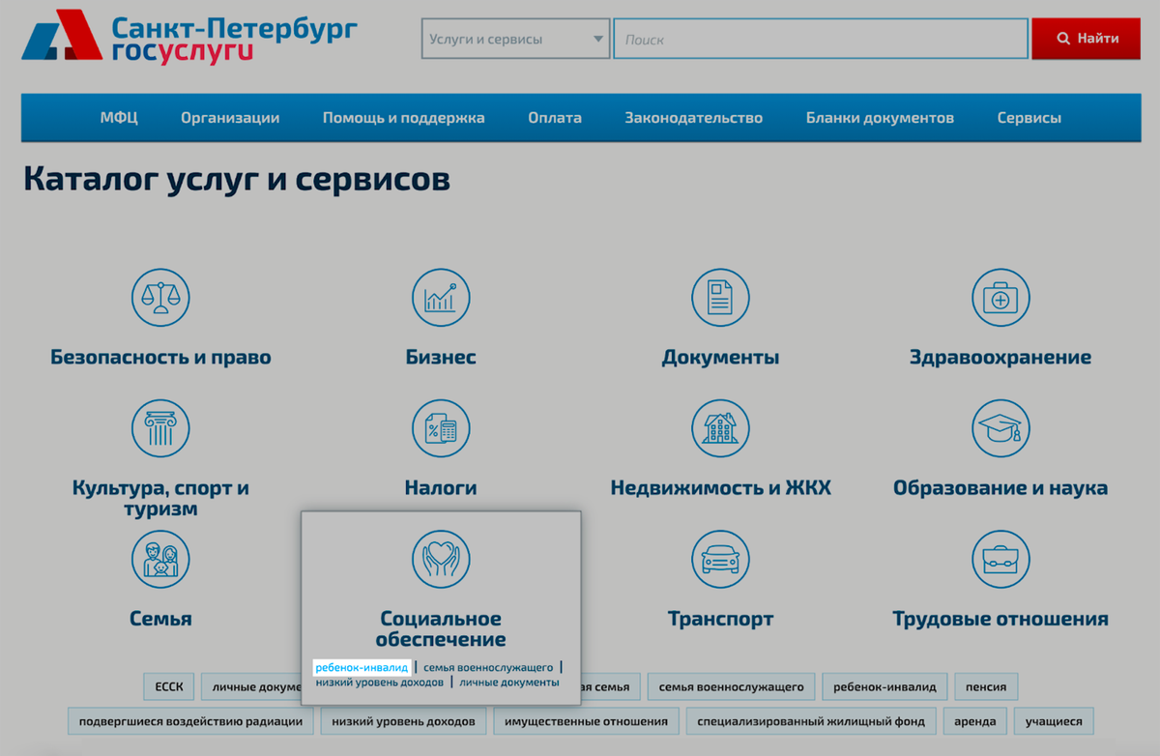Viewport: 1160px width, 756px height.
Task: Open the Семья category icon
Action: [x=160, y=559]
